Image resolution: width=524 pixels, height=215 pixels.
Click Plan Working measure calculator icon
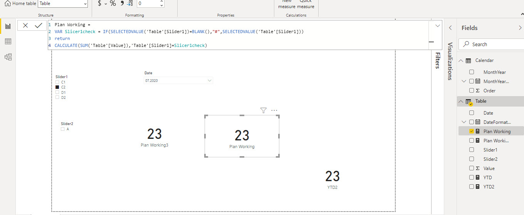pos(478,131)
